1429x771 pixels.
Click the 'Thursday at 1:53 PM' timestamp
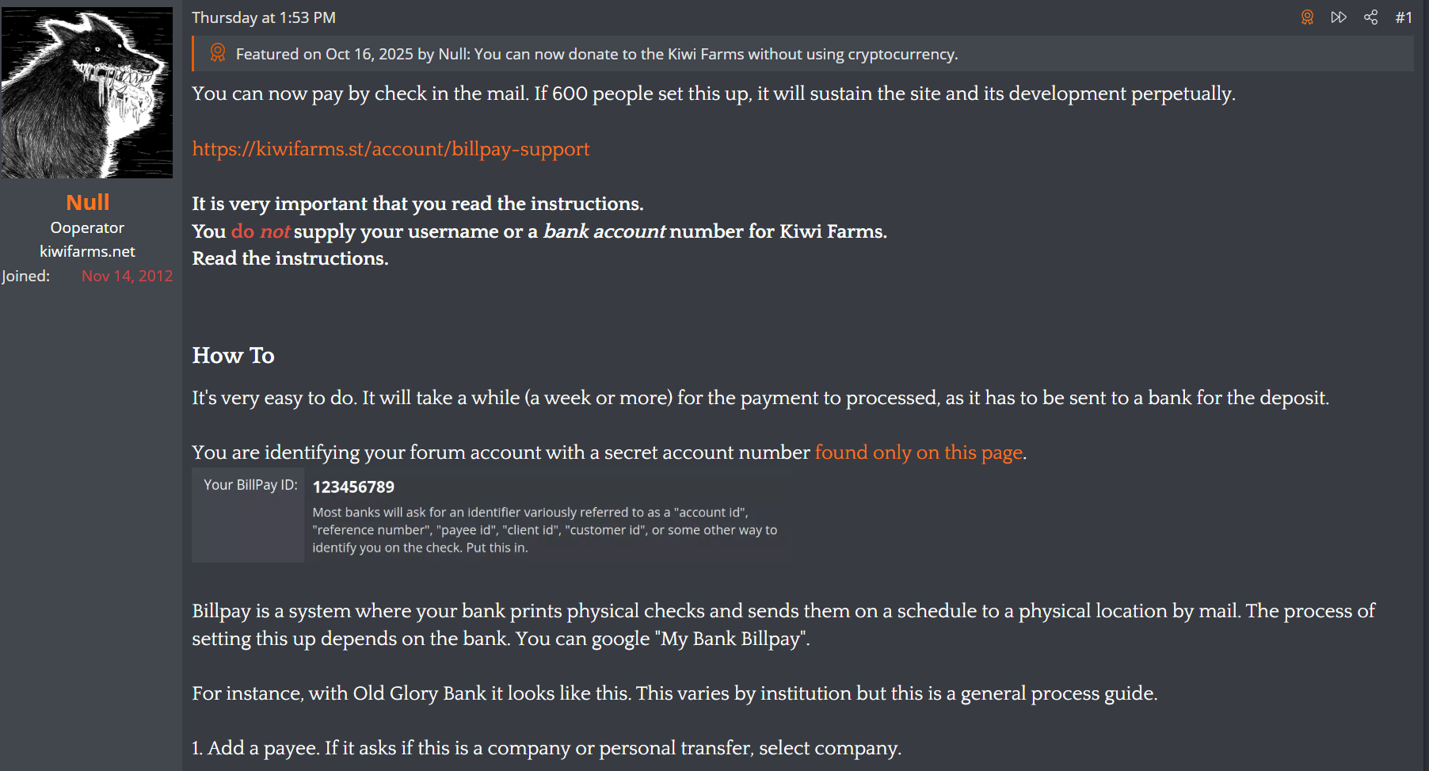(x=264, y=17)
